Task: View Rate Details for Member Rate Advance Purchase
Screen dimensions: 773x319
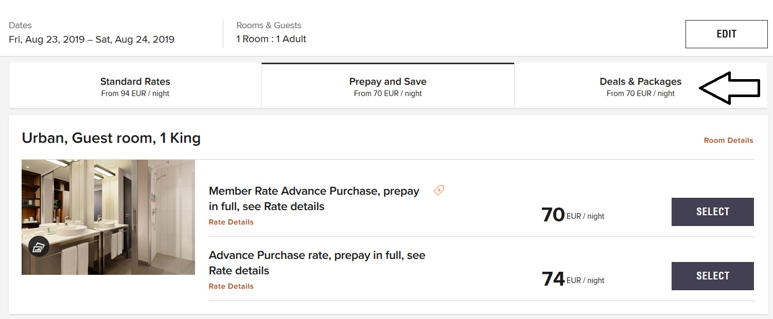Action: [x=231, y=222]
